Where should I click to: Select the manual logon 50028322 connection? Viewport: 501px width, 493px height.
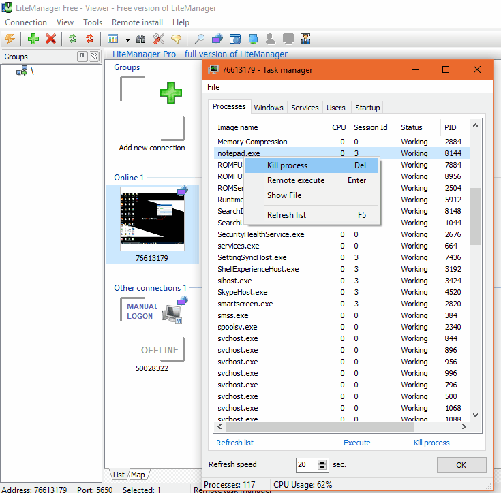point(152,334)
